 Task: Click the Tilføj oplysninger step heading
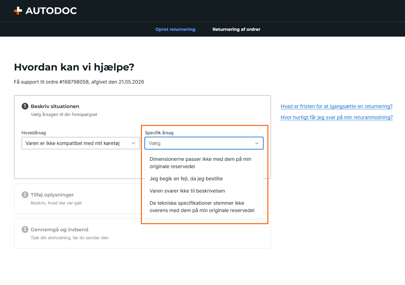point(52,195)
